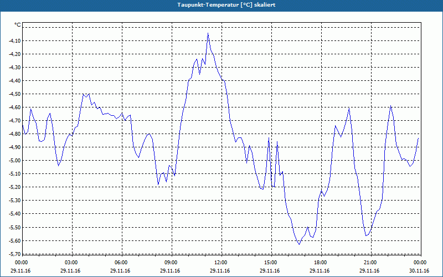This screenshot has width=443, height=277.
Task: Click the -4,20 y-axis label
Action: tap(15, 54)
